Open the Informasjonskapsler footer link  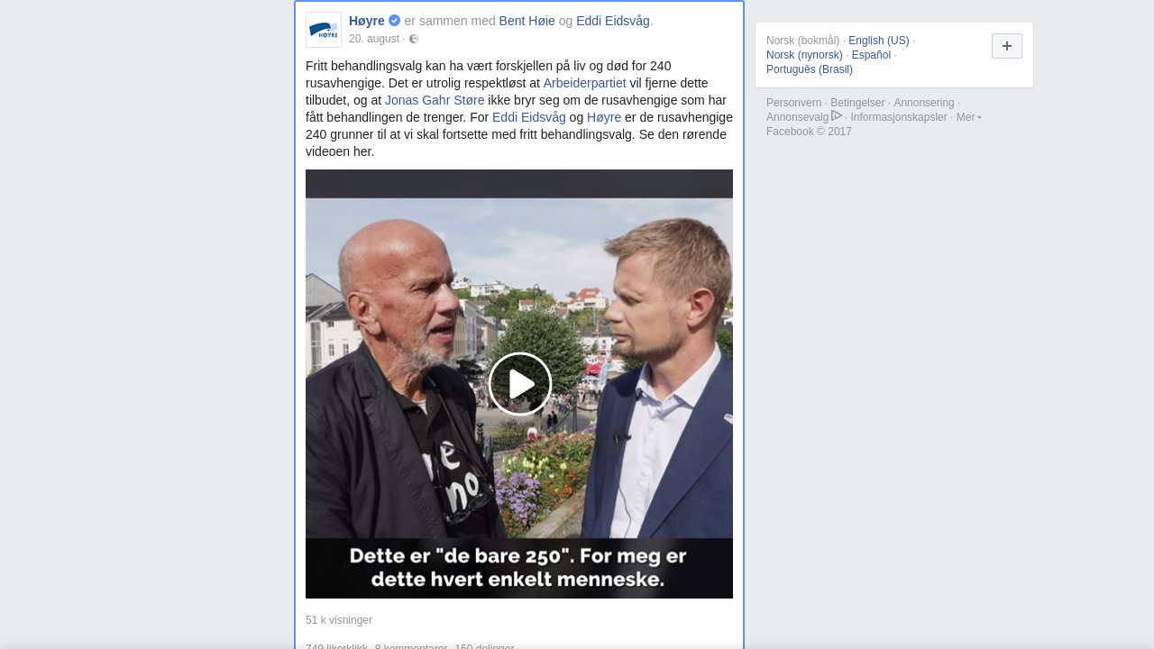pyautogui.click(x=899, y=117)
